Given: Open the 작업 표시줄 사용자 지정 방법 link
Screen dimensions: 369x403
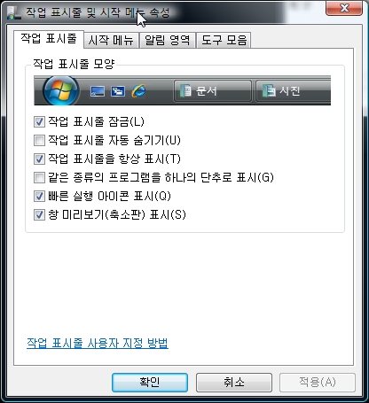Looking at the screenshot, I should [98, 344].
